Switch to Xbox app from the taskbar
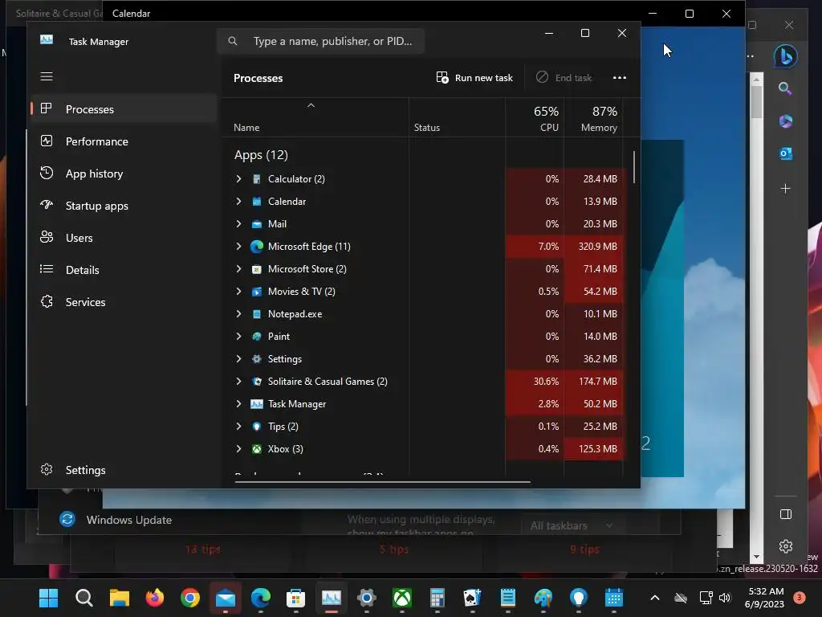 coord(402,598)
